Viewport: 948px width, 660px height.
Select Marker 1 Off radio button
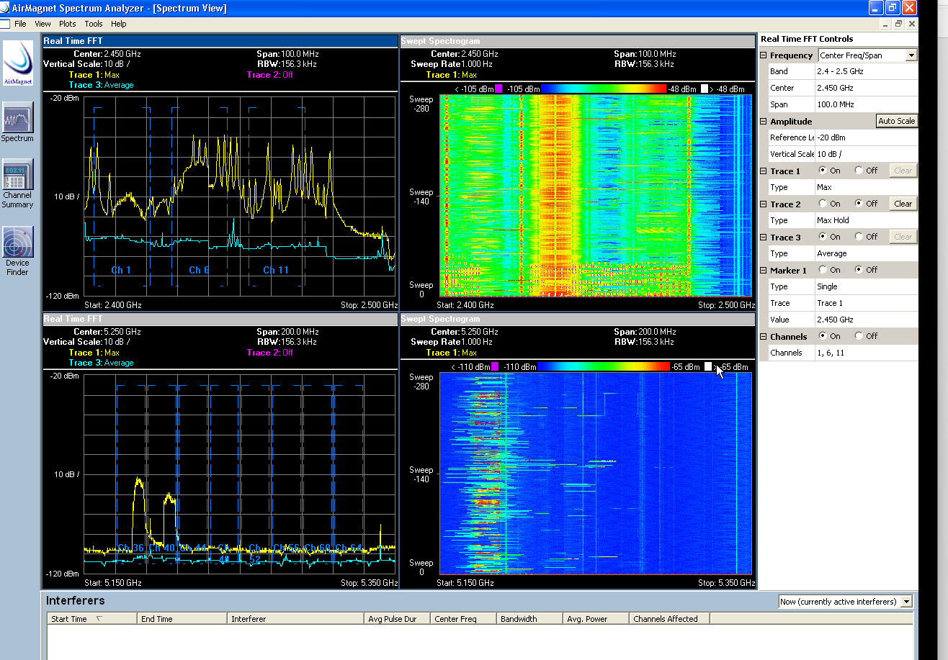click(x=859, y=270)
